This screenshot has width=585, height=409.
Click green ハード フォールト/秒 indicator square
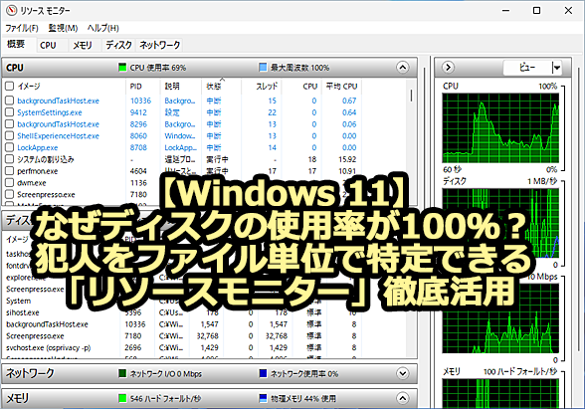point(122,398)
